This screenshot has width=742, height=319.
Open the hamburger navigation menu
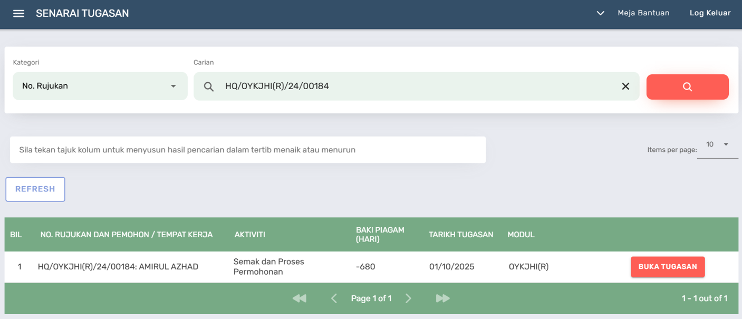click(18, 14)
